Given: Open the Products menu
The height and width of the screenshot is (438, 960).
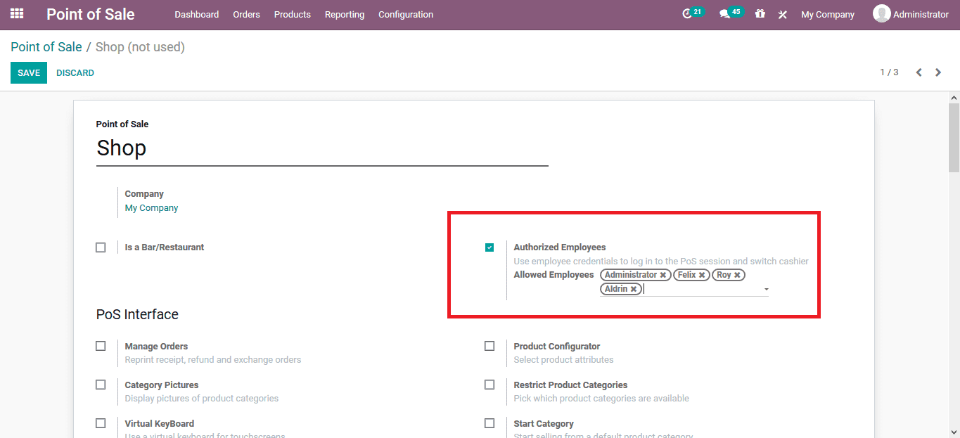Looking at the screenshot, I should point(293,14).
